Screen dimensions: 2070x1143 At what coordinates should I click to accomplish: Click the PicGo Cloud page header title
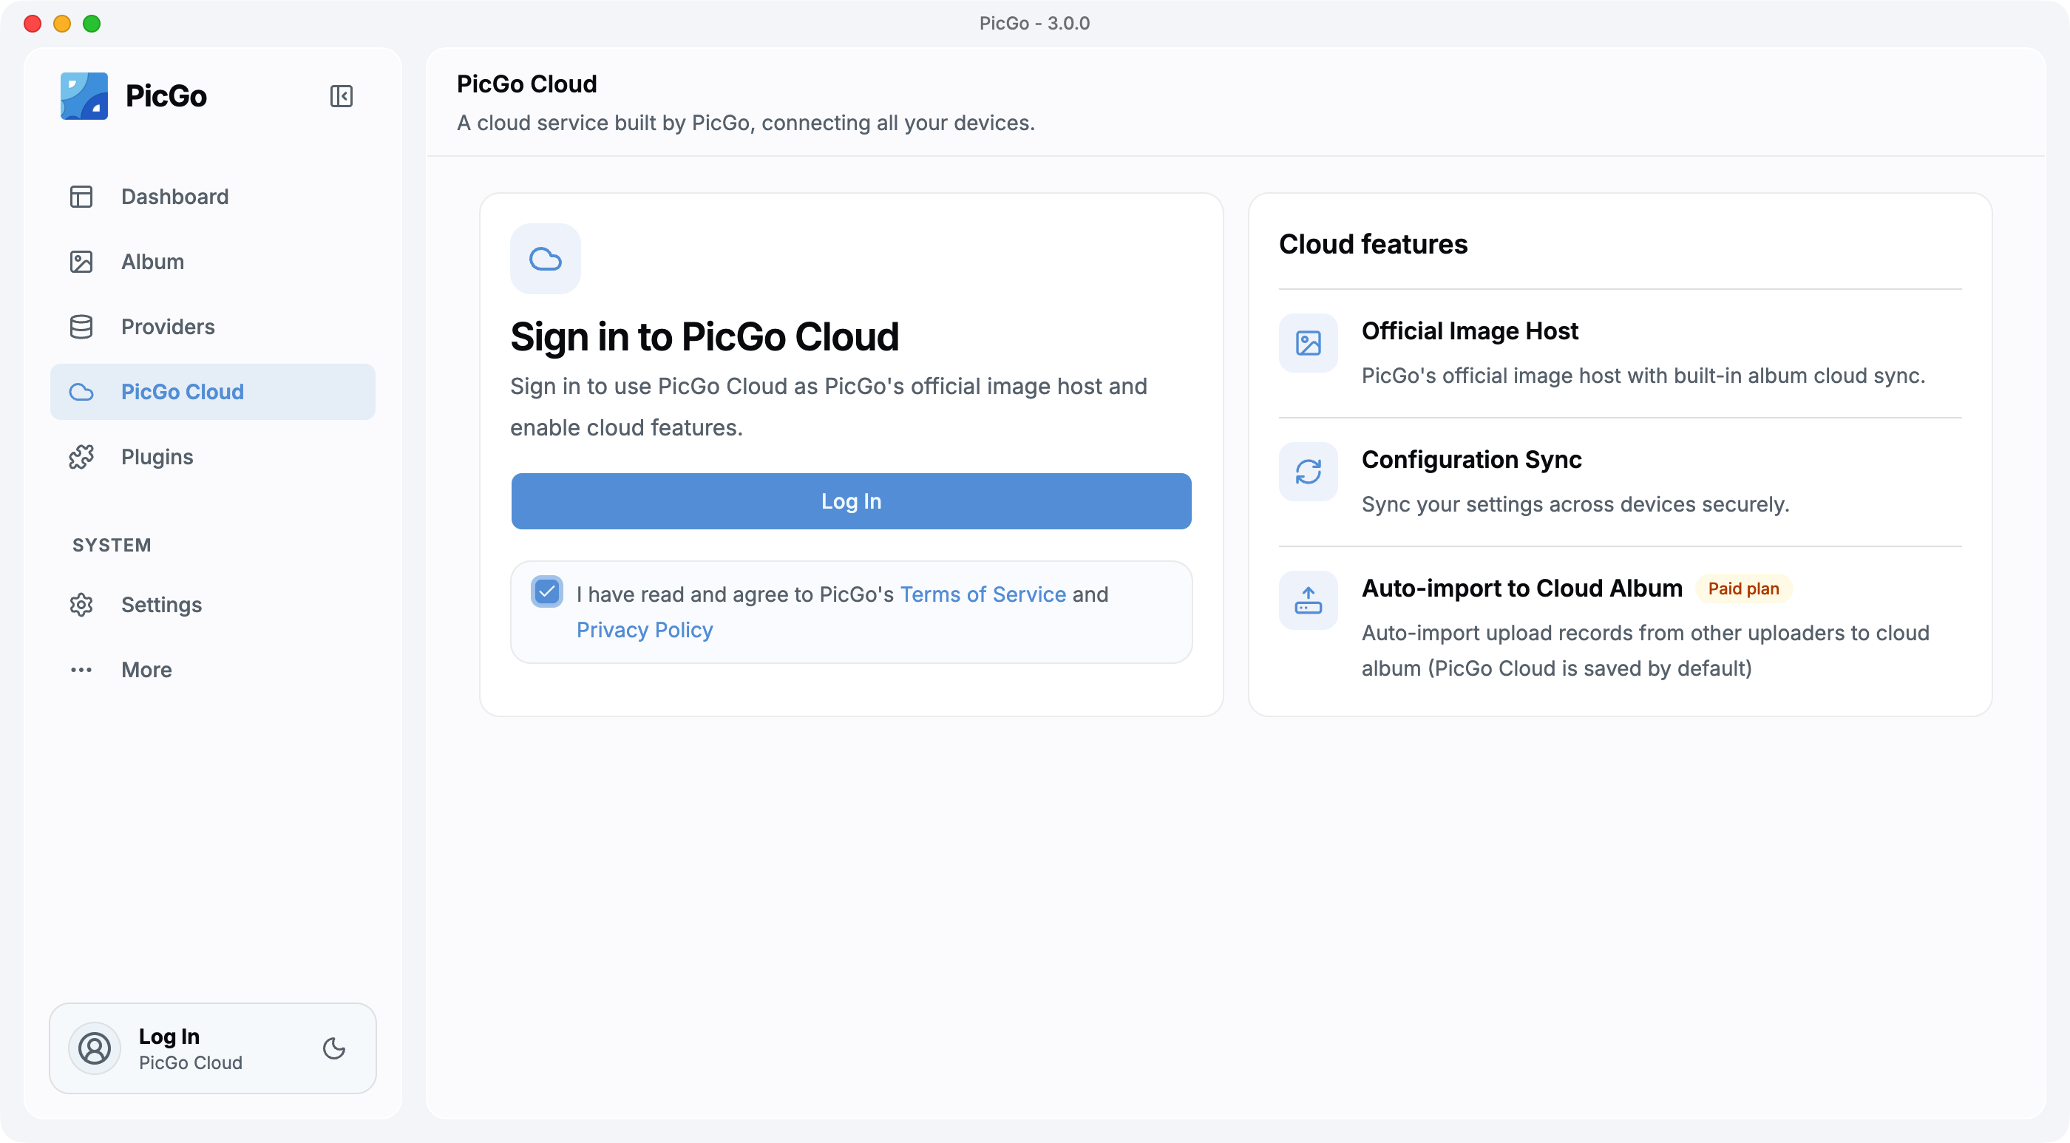(x=527, y=84)
